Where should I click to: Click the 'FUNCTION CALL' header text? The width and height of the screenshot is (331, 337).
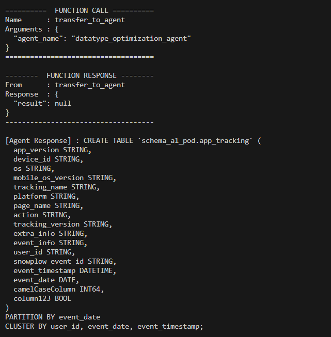pos(79,10)
